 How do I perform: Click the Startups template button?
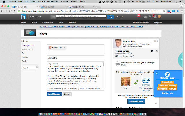pyautogui.click(x=173, y=89)
